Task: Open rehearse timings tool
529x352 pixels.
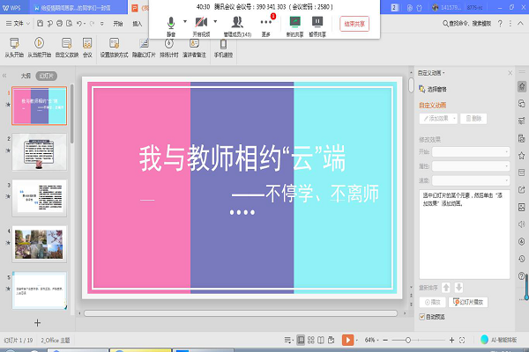Action: tap(169, 48)
